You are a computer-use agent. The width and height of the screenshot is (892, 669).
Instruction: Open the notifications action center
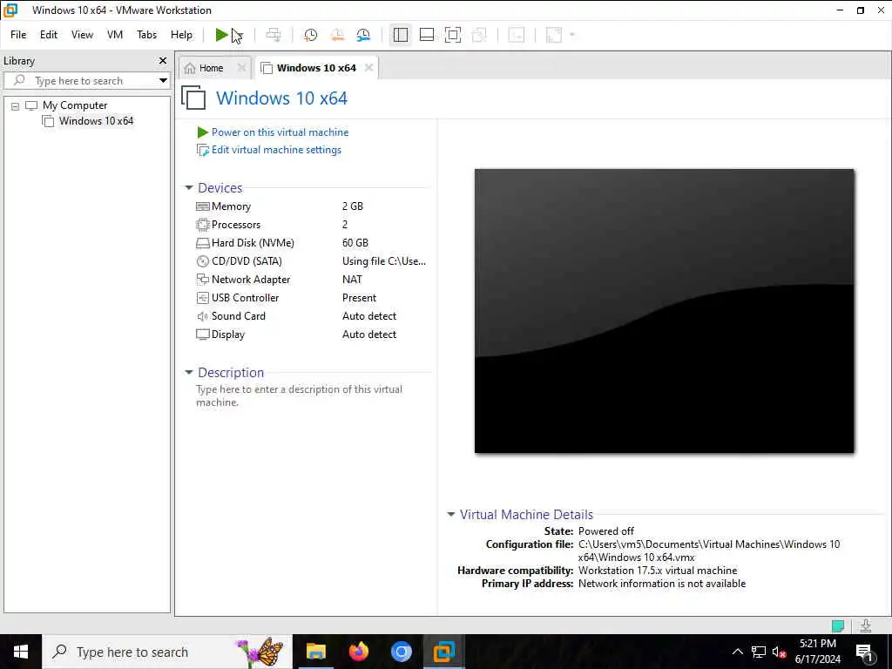(865, 652)
